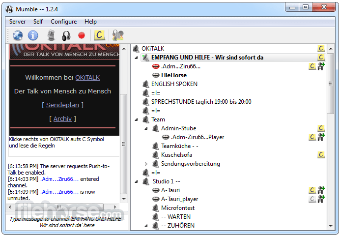Click the Push-to-Talk server request log line

coord(58,170)
